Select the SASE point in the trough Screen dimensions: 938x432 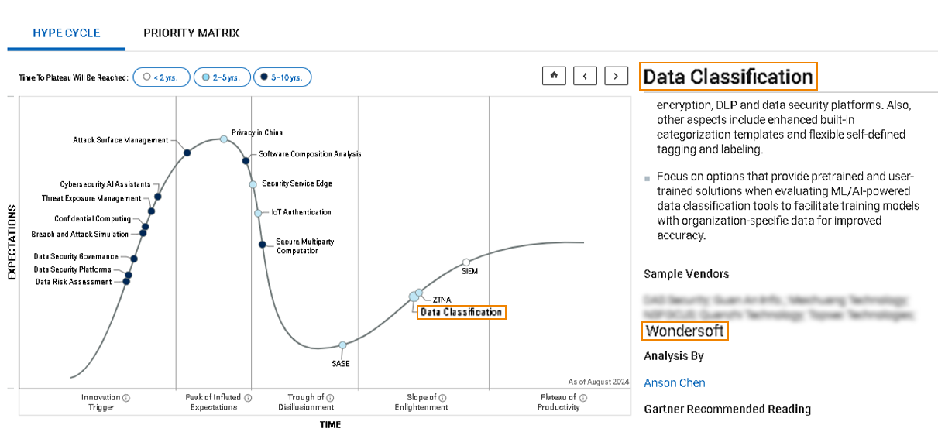(x=342, y=345)
